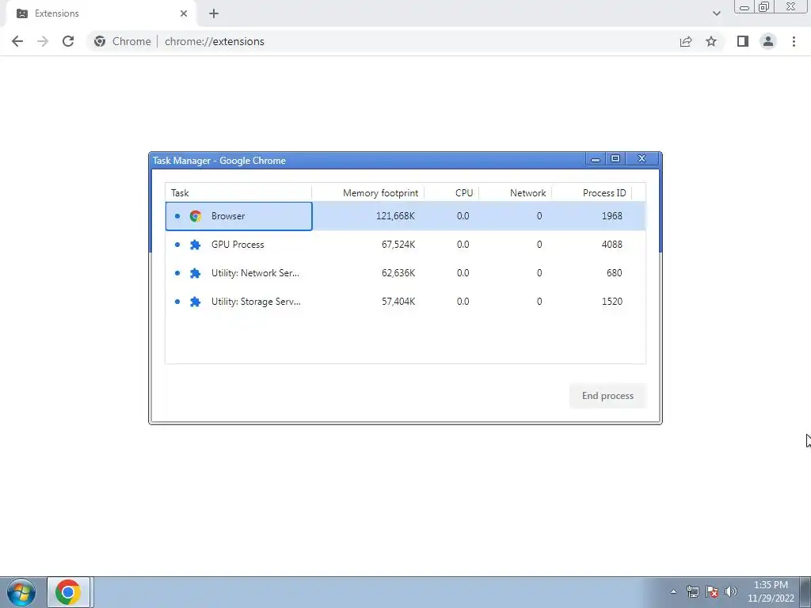Click the Chrome logo on Browser row

click(196, 216)
